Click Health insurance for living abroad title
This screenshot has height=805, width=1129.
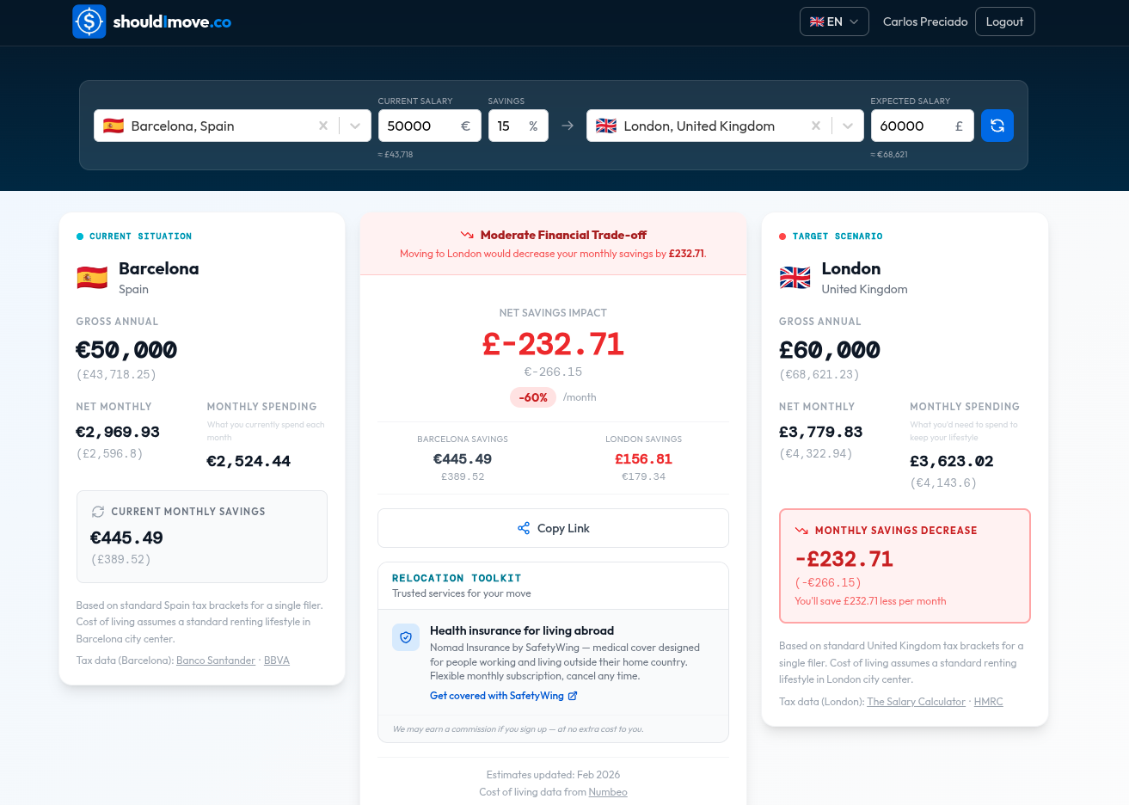[522, 630]
